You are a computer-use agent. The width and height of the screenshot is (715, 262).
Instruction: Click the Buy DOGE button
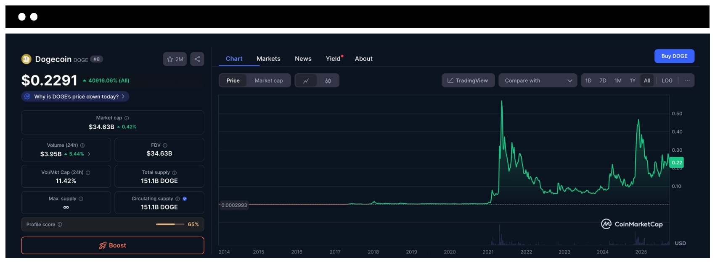point(674,56)
